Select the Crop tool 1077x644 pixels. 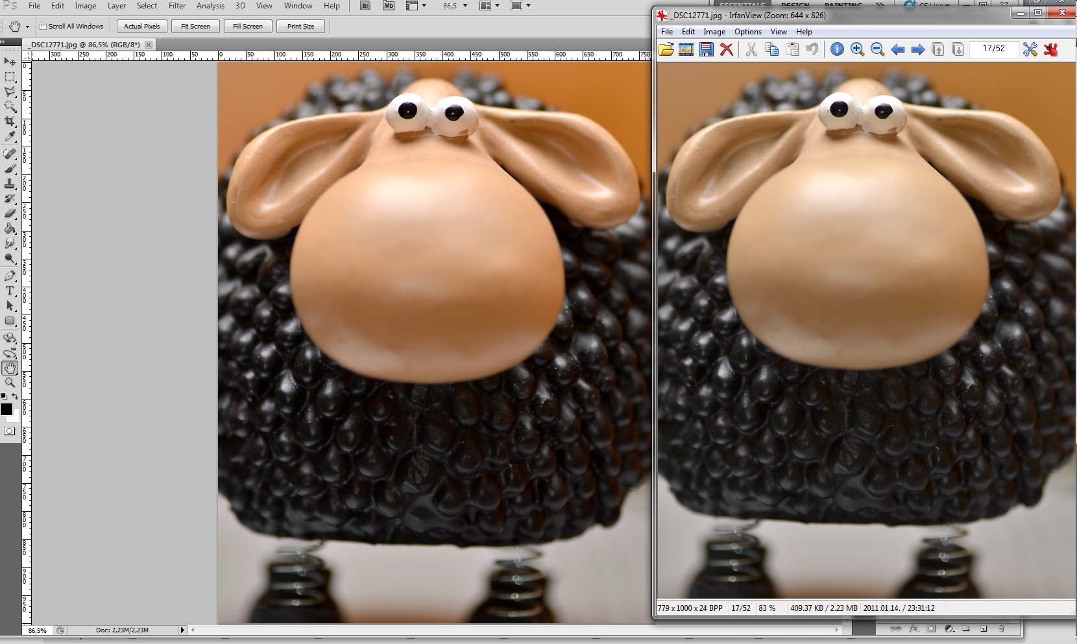[10, 122]
